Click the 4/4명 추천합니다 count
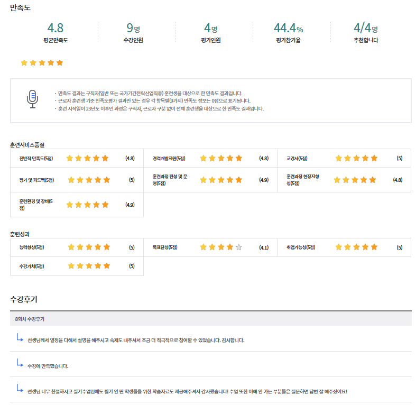Screen dimensions: 416x405 pos(365,28)
